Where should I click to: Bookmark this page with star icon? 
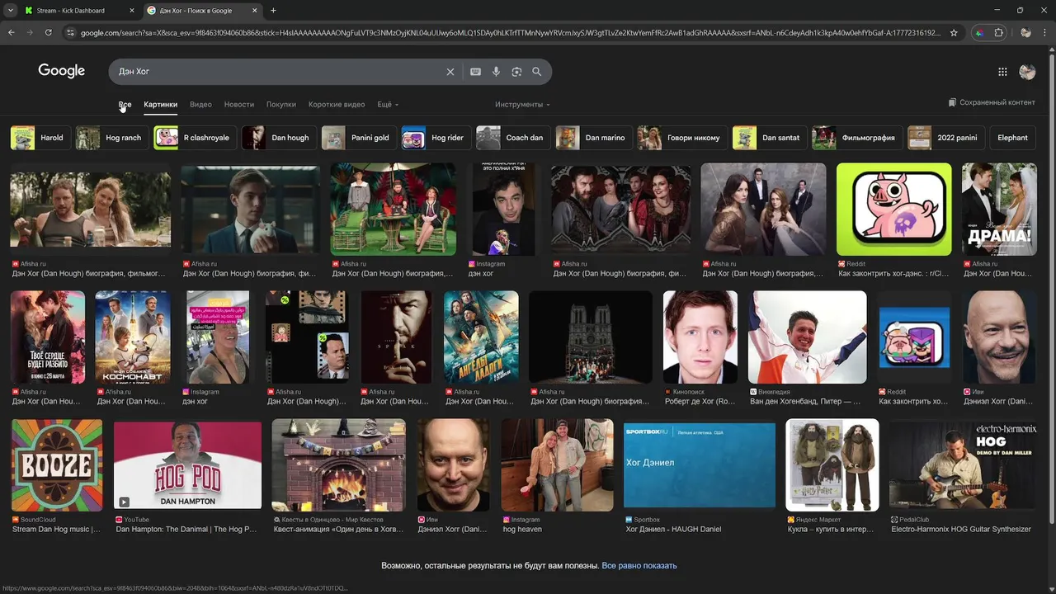[954, 32]
